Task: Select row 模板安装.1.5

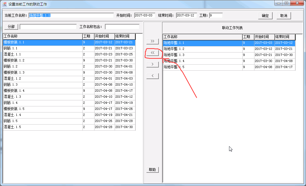Action: click(x=69, y=109)
